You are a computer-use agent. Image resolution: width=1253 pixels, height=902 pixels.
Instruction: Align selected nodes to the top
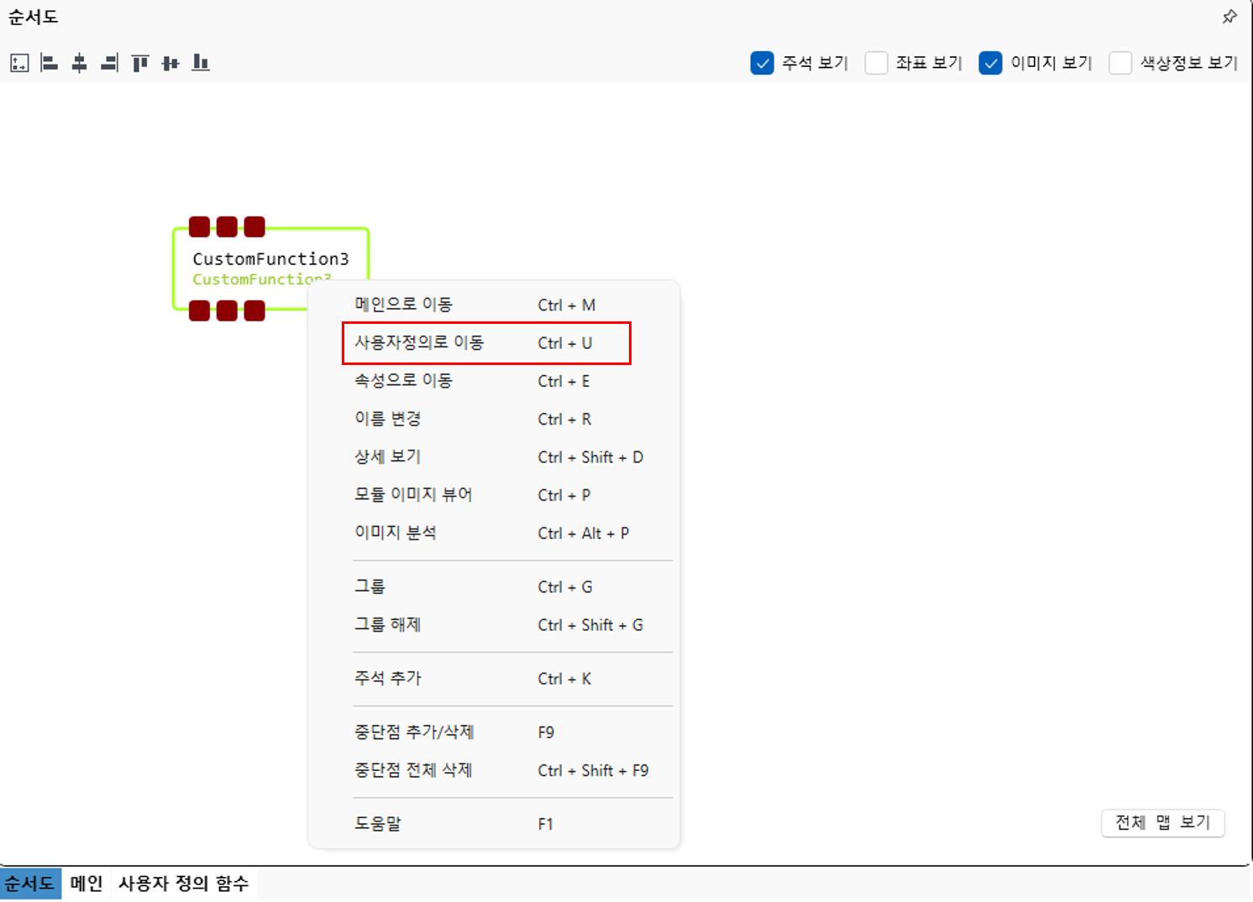140,63
